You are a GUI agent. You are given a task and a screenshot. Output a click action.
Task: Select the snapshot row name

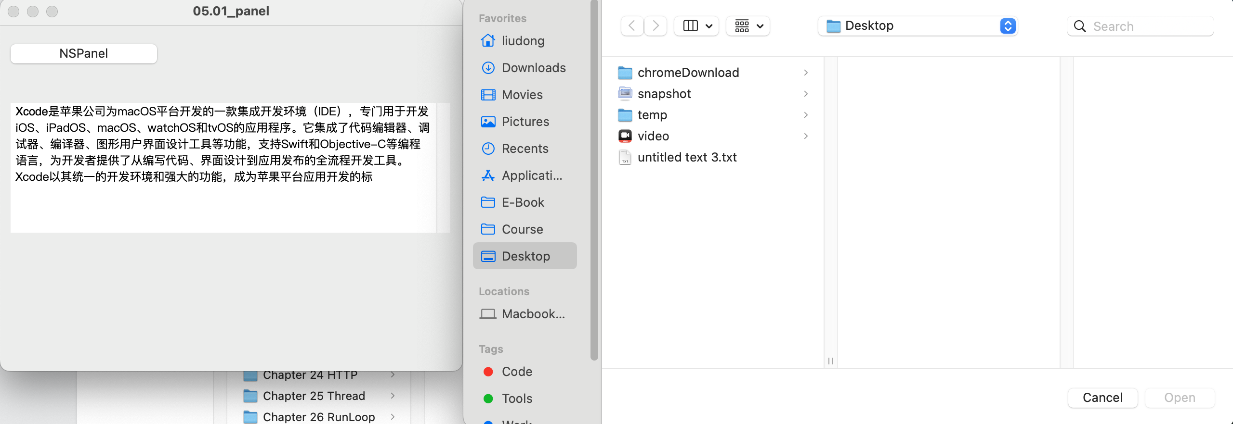coord(664,94)
